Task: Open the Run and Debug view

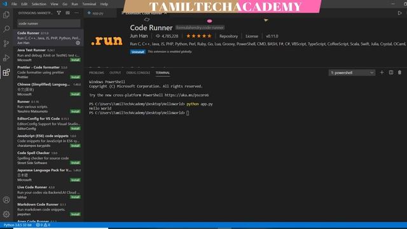Action: (6, 58)
